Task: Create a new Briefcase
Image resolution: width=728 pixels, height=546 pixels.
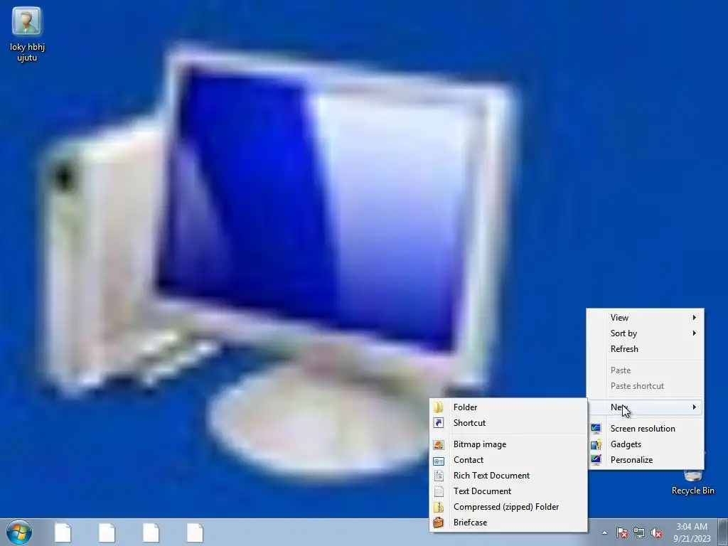Action: 508,523
